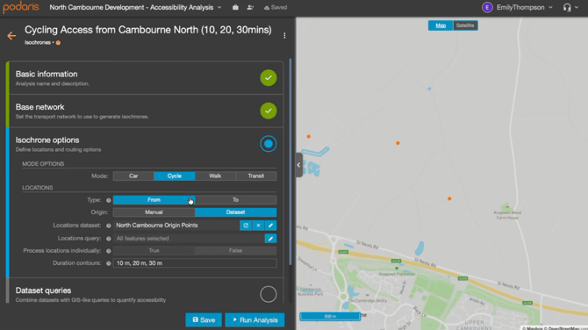Click the Base network green checkmark
Viewport: 588px width, 330px height.
click(269, 111)
